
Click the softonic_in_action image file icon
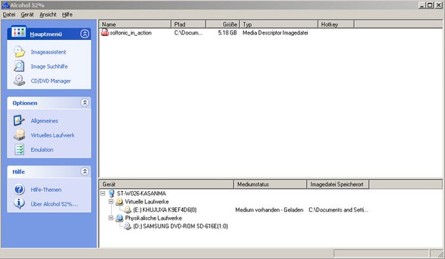[105, 32]
